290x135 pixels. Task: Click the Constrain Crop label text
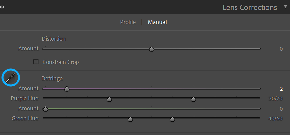coord(61,62)
